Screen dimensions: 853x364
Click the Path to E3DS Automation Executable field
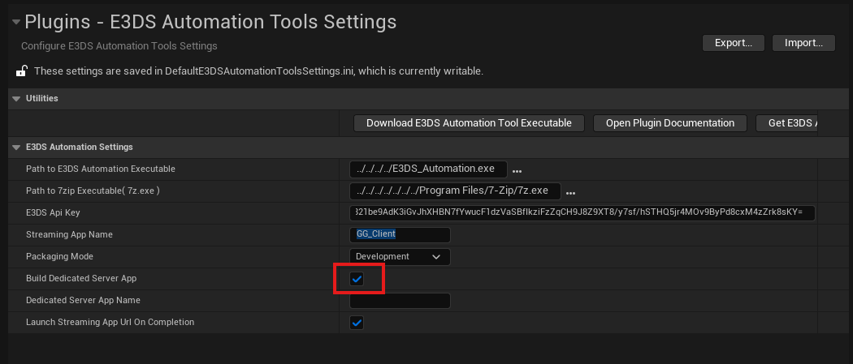tap(428, 169)
